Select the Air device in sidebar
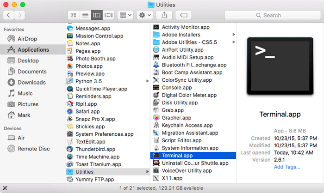 tap(33, 138)
